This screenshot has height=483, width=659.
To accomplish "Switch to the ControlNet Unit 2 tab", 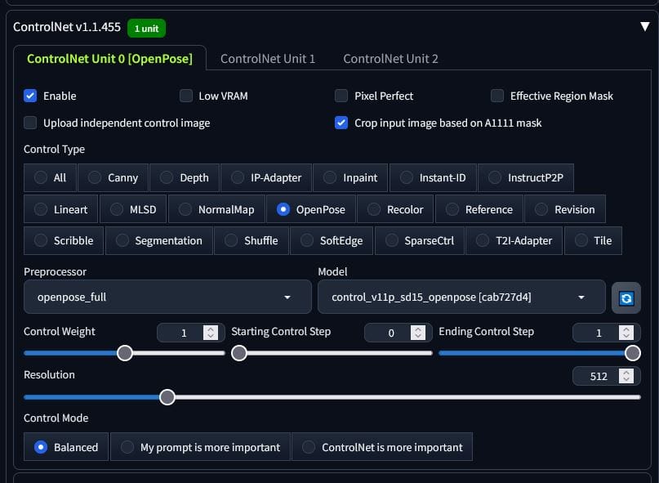I will [x=390, y=59].
